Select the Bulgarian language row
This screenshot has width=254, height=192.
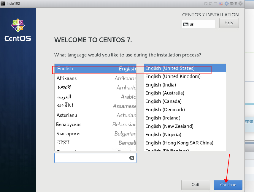[96, 134]
